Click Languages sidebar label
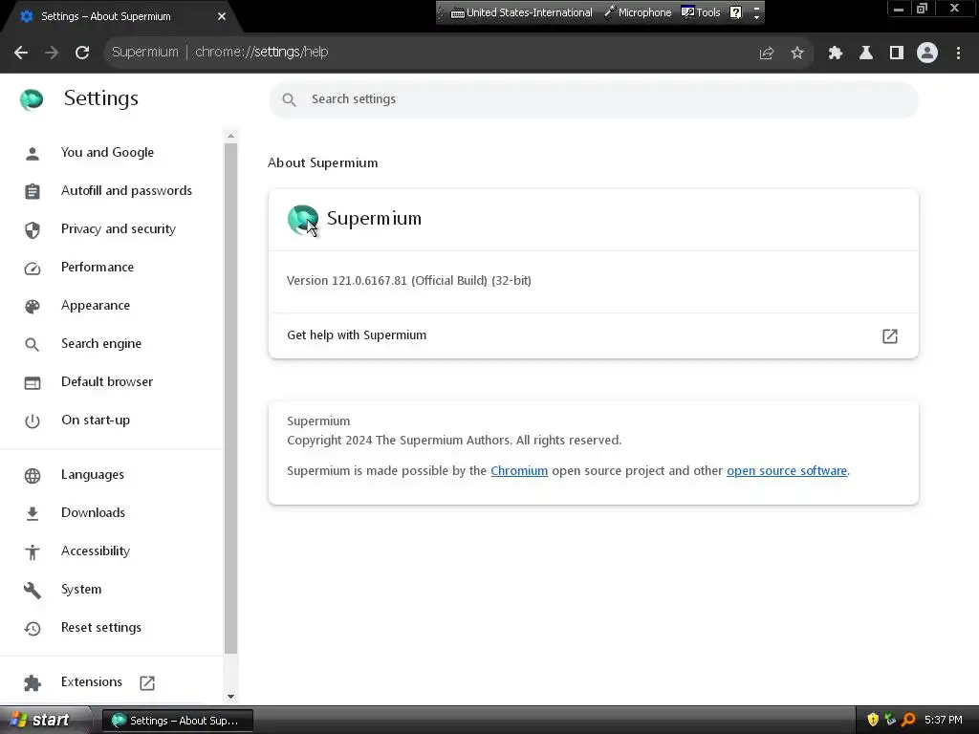 click(93, 475)
